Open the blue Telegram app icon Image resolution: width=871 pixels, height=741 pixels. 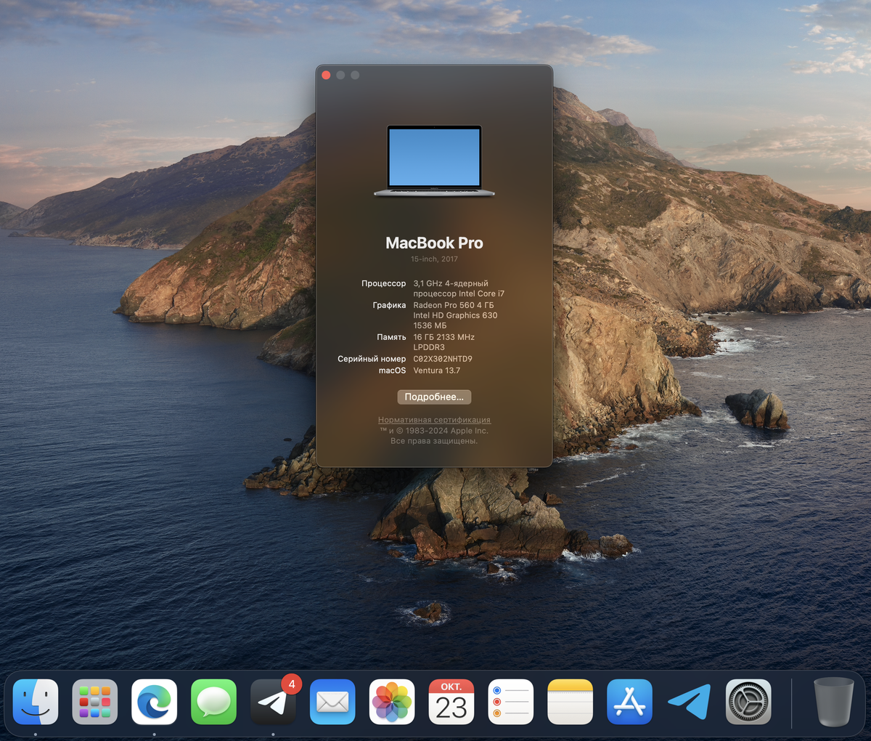[x=689, y=702]
